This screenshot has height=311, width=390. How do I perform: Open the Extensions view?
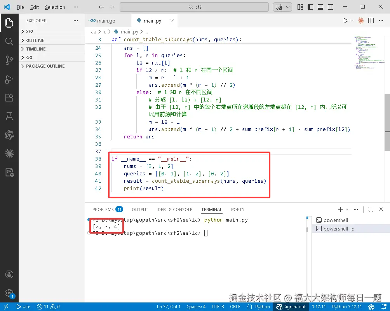click(x=9, y=98)
